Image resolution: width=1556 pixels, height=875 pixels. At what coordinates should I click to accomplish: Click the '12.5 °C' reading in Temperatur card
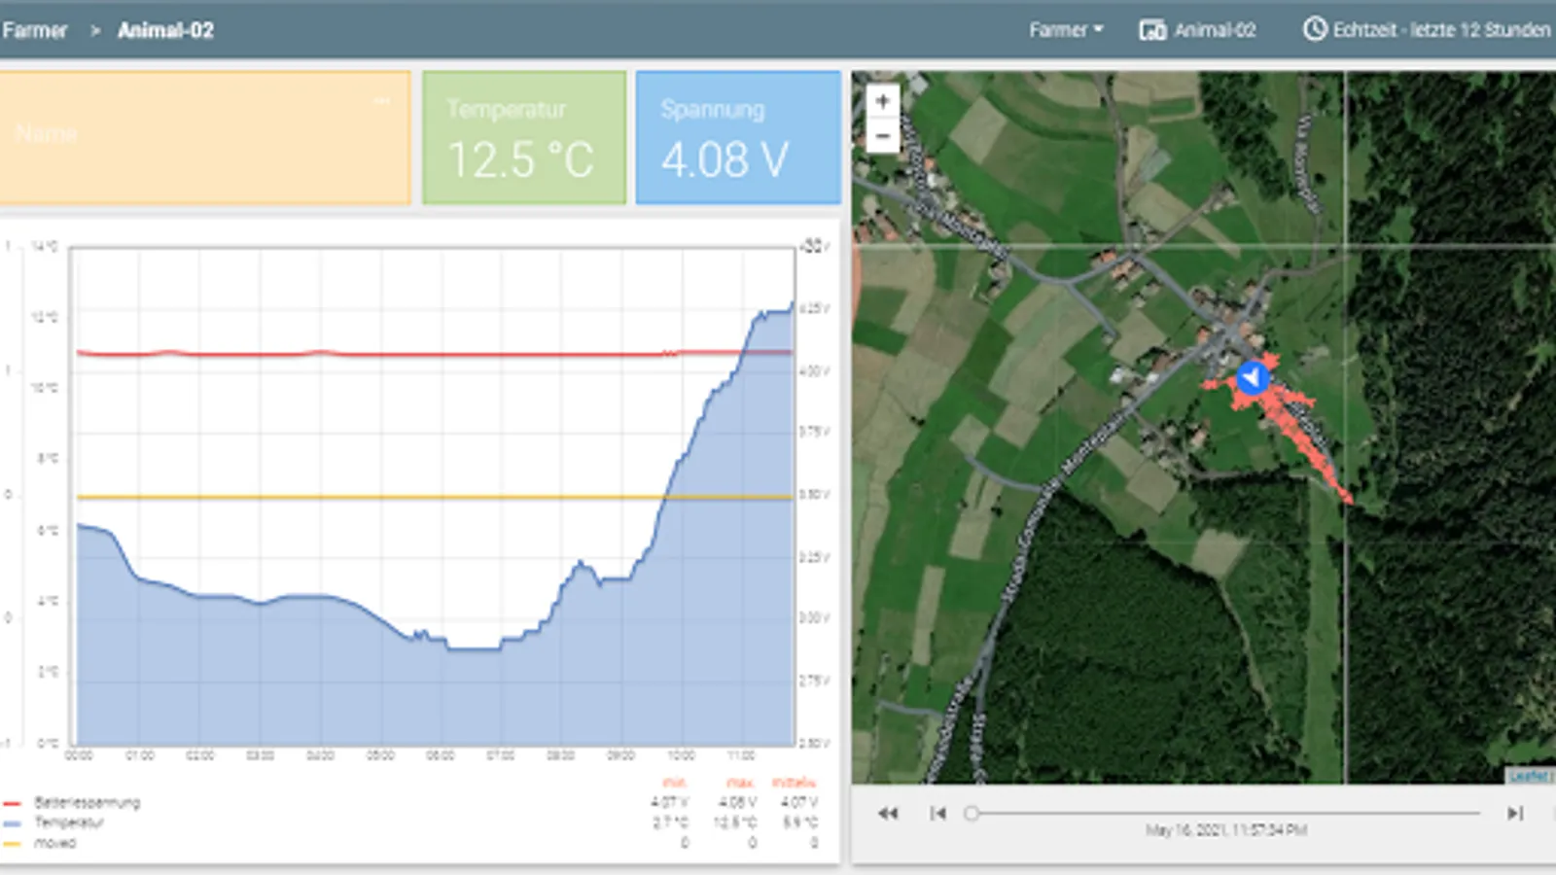point(521,160)
